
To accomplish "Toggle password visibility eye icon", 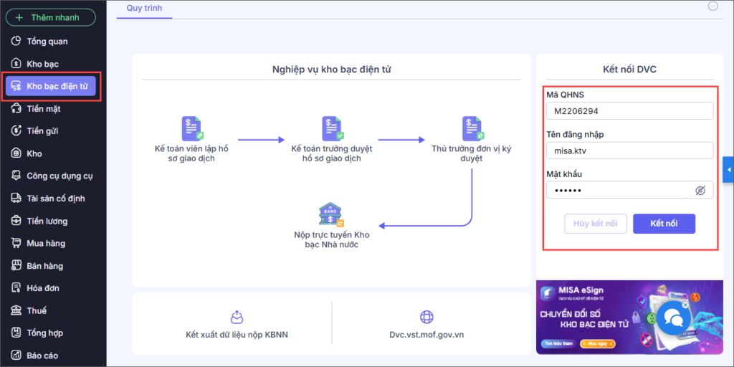I will point(700,191).
